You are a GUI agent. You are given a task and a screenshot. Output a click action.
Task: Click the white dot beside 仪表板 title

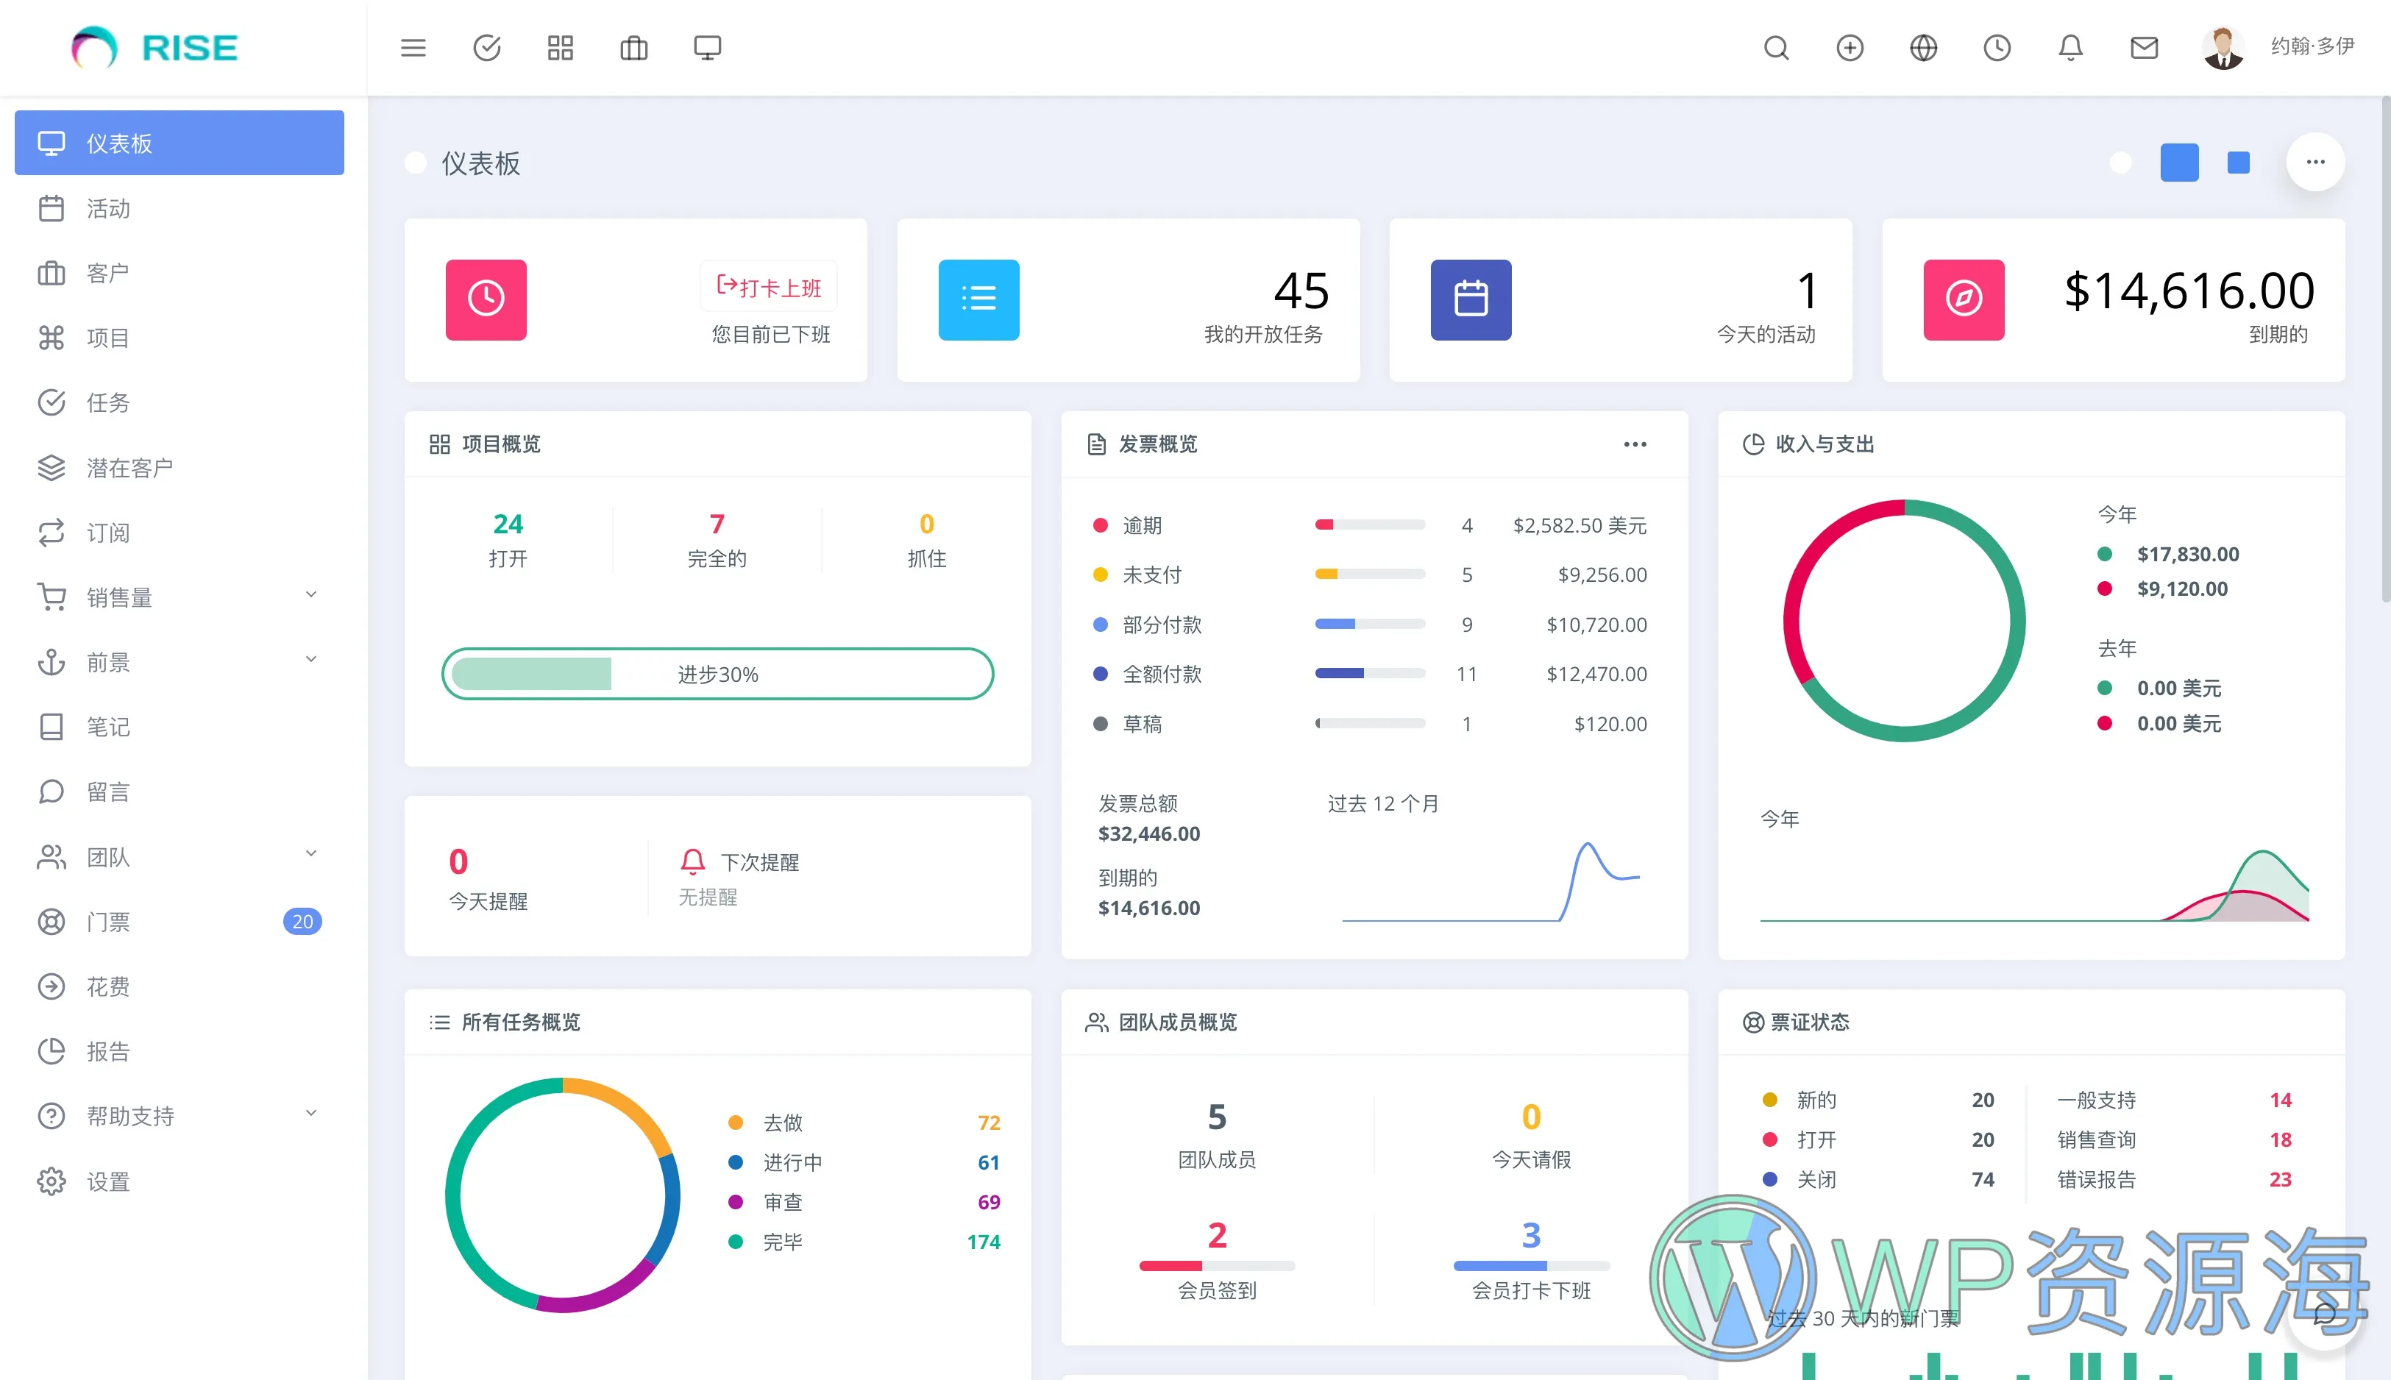point(415,163)
